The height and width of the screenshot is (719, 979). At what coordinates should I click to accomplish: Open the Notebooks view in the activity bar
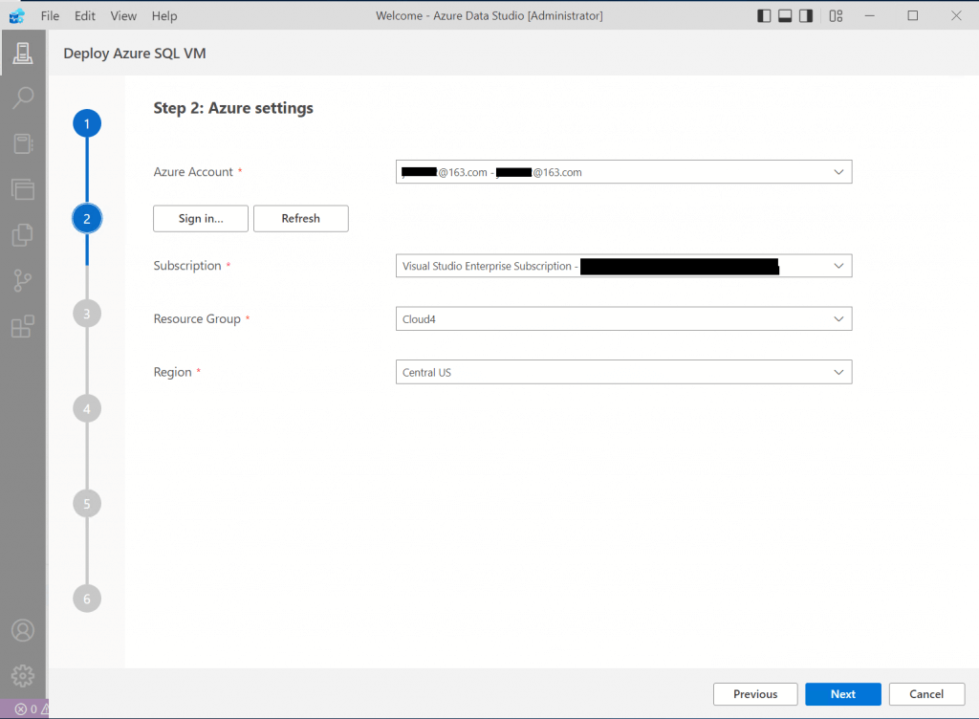23,143
